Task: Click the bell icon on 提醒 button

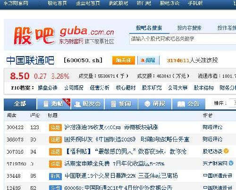Action: click(x=143, y=60)
